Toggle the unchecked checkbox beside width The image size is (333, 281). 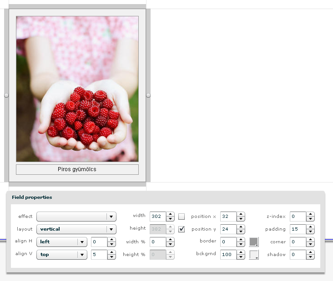coord(182,217)
